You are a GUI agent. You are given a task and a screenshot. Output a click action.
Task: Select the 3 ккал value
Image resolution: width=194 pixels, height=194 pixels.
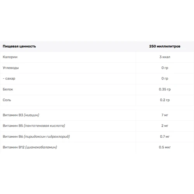[165, 57]
